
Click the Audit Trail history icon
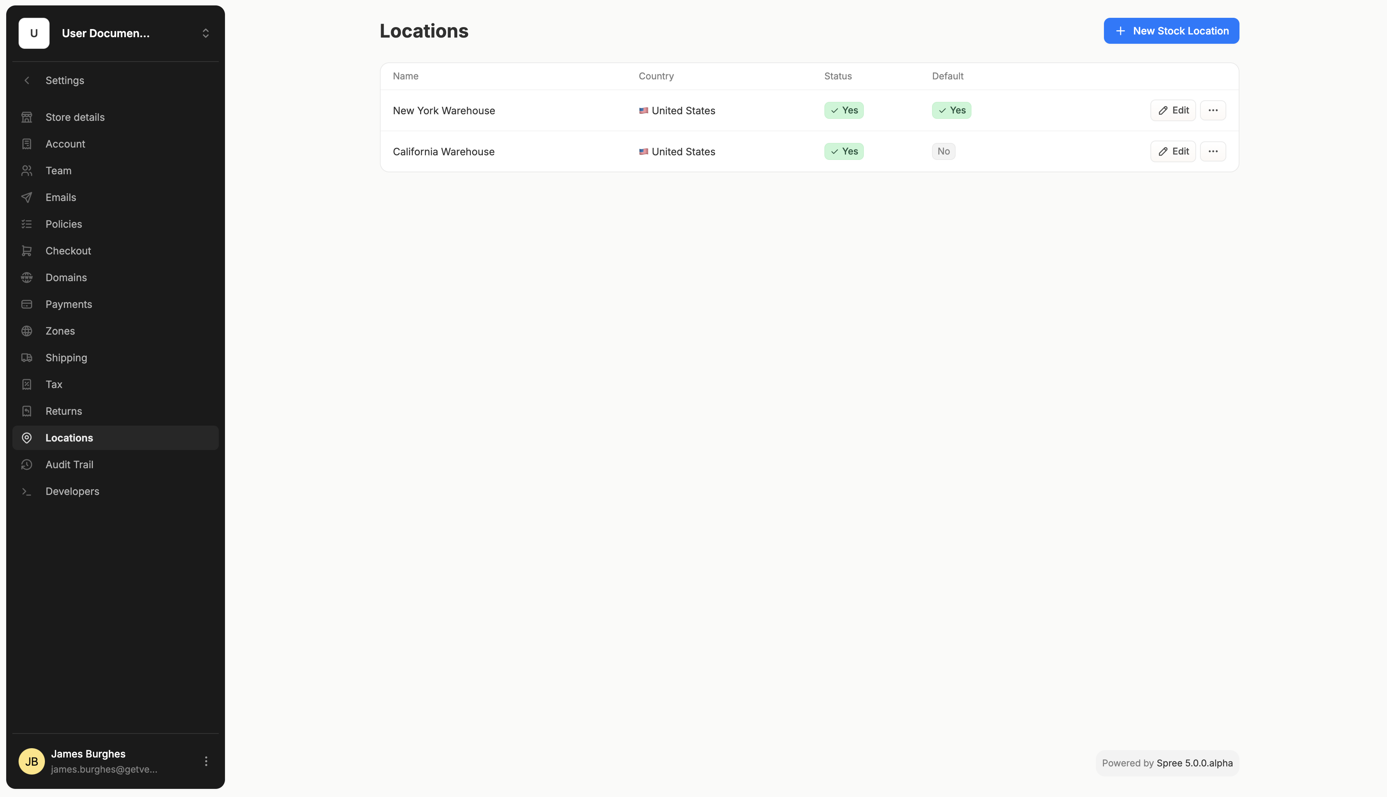[26, 465]
